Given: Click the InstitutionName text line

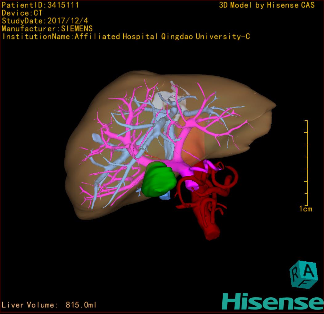Looking at the screenshot, I should coord(126,37).
